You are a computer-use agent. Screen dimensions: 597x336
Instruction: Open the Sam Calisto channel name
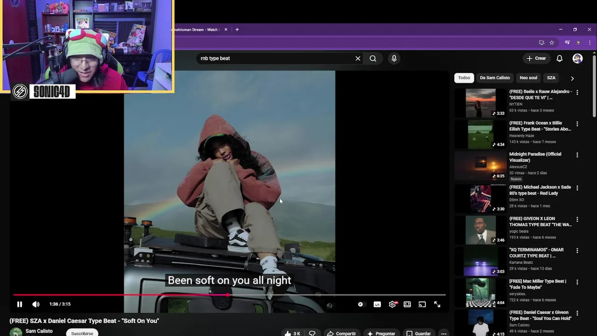(x=39, y=331)
